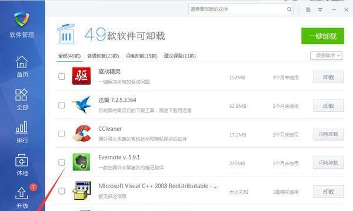Click the 迅雷 hummingbird app icon
353x211 pixels.
coord(82,104)
